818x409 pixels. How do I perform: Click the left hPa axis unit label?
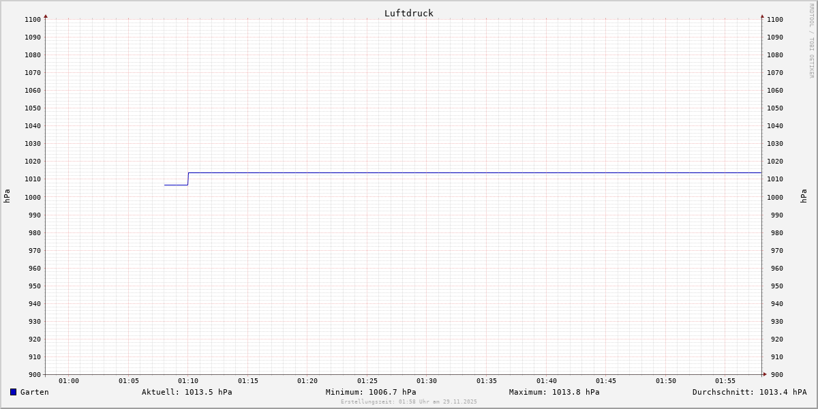tap(7, 196)
